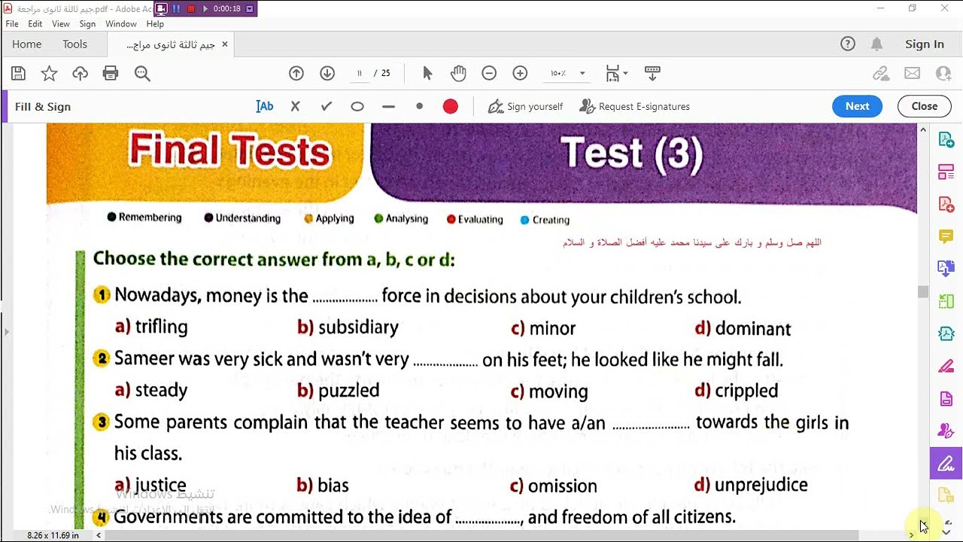Send the file by email with the envelope icon
Screen dimensions: 963x542
(913, 73)
